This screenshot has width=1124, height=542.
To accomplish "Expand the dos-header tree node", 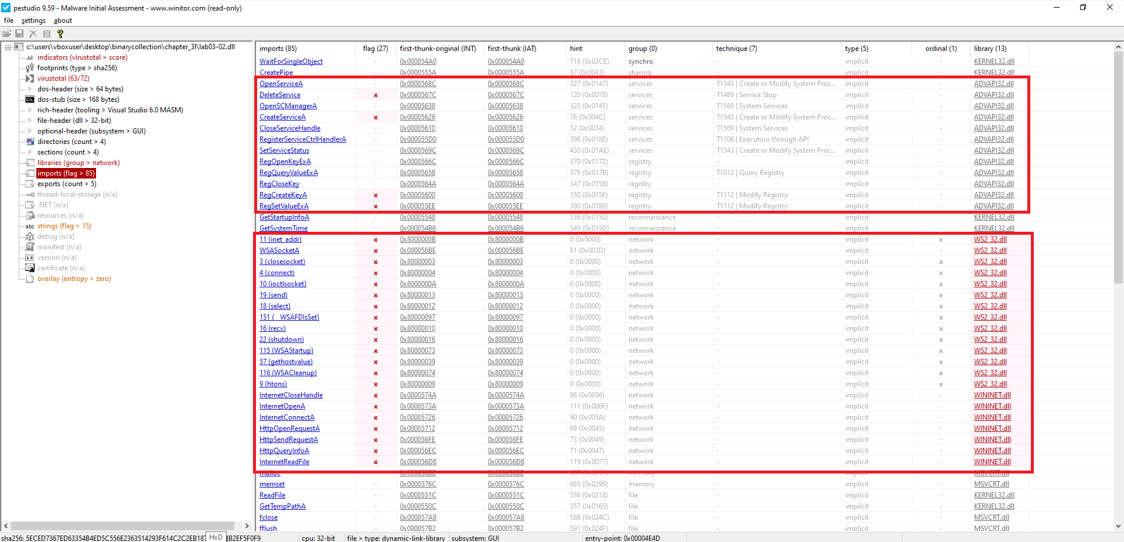I will (x=30, y=89).
